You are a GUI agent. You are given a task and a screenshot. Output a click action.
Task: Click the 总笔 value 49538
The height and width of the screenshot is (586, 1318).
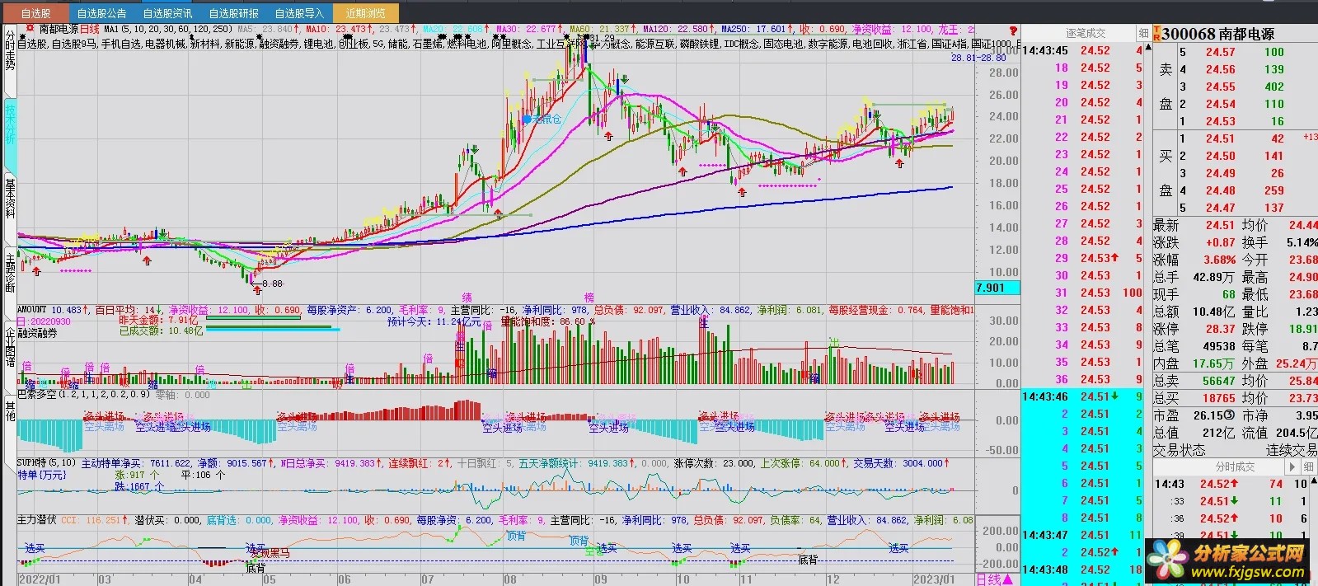click(1219, 346)
